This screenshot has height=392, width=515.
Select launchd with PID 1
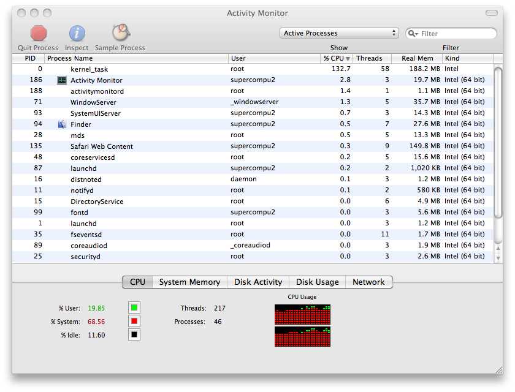253,224
